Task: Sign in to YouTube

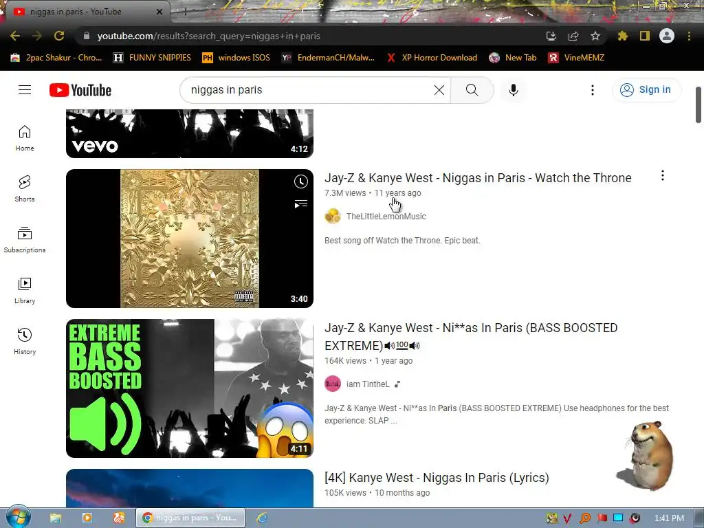Action: tap(646, 90)
